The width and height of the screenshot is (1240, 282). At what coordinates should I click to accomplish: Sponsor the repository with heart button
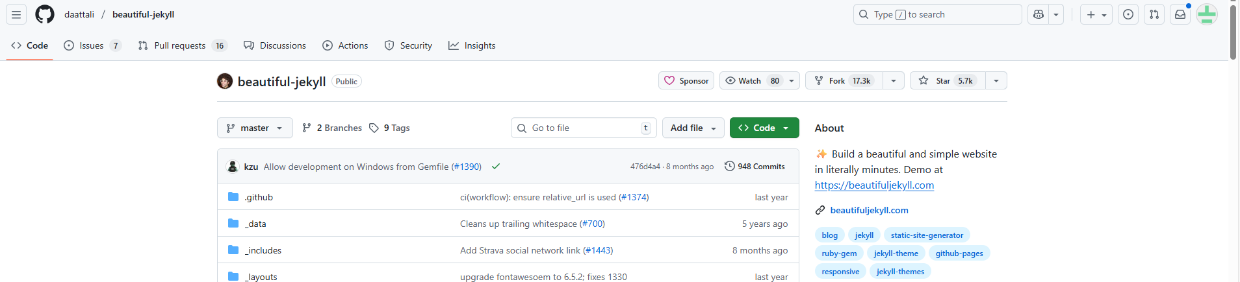click(x=686, y=80)
